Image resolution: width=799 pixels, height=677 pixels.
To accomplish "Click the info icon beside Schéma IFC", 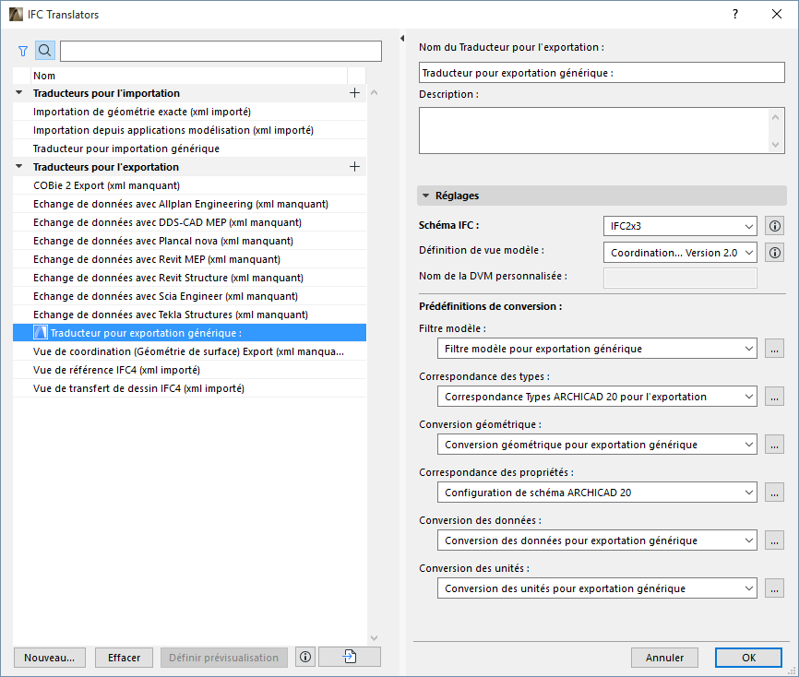I will tap(774, 226).
